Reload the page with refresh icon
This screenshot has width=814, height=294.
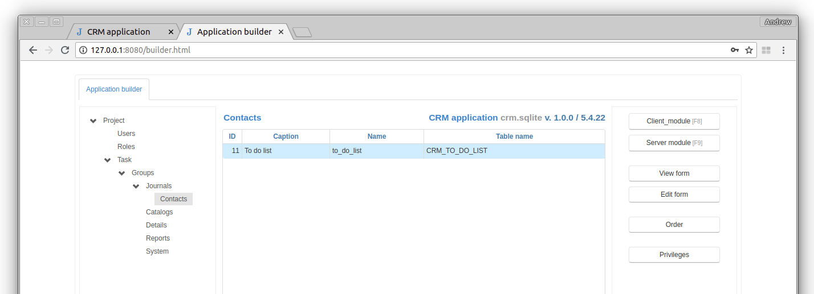pos(65,50)
